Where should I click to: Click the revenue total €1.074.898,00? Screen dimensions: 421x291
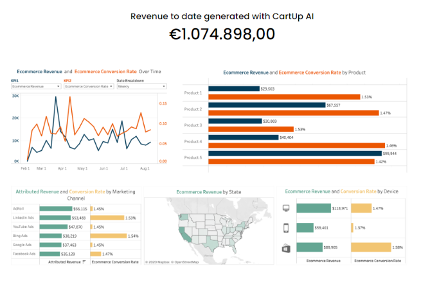pos(222,34)
